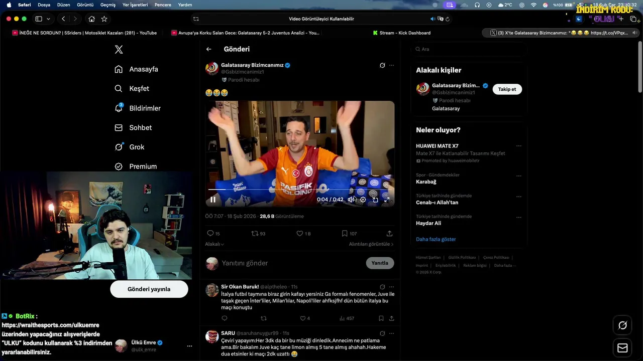Switch to Stream - Kick Dashboard tab

[401, 33]
